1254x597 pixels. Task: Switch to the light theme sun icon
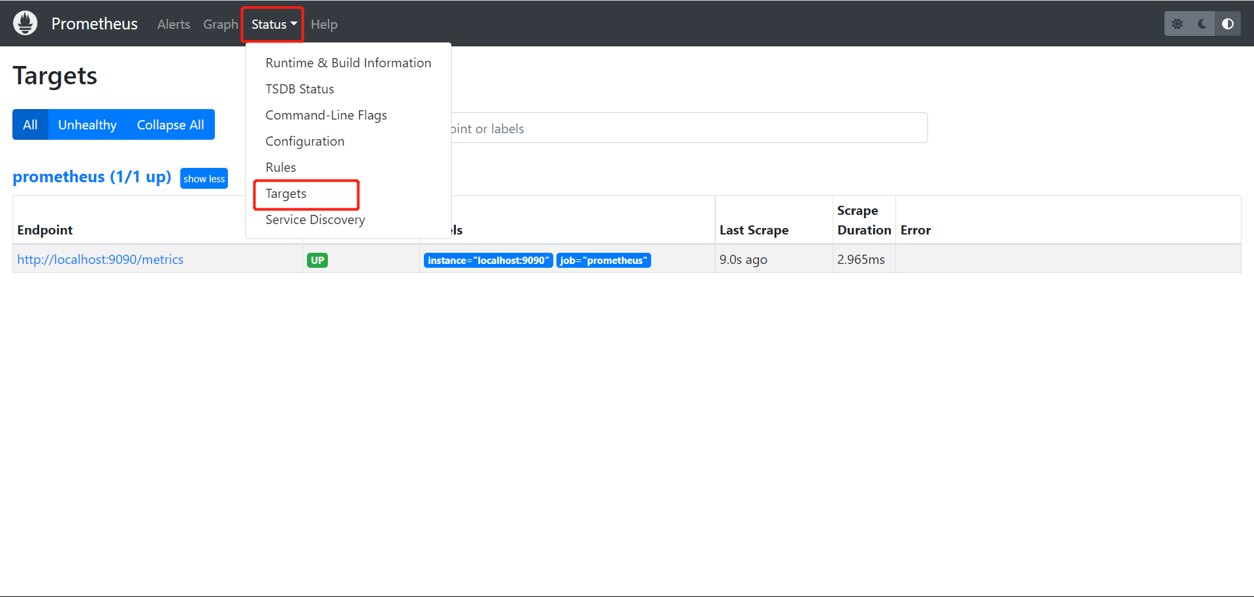1177,24
